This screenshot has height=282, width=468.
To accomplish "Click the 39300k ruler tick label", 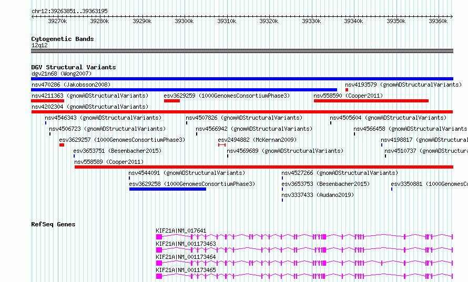I will [x=184, y=21].
